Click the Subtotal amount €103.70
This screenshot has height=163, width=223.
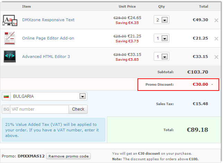pyautogui.click(x=197, y=72)
